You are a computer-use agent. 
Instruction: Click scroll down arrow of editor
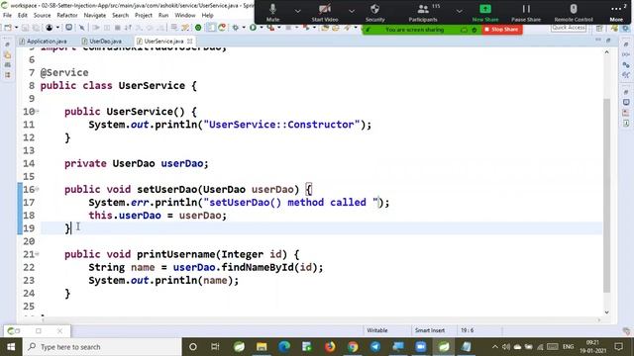coord(606,312)
